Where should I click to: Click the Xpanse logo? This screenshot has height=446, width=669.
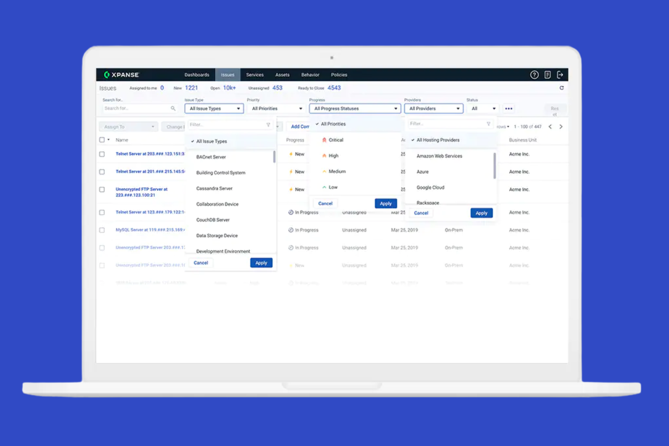point(121,75)
